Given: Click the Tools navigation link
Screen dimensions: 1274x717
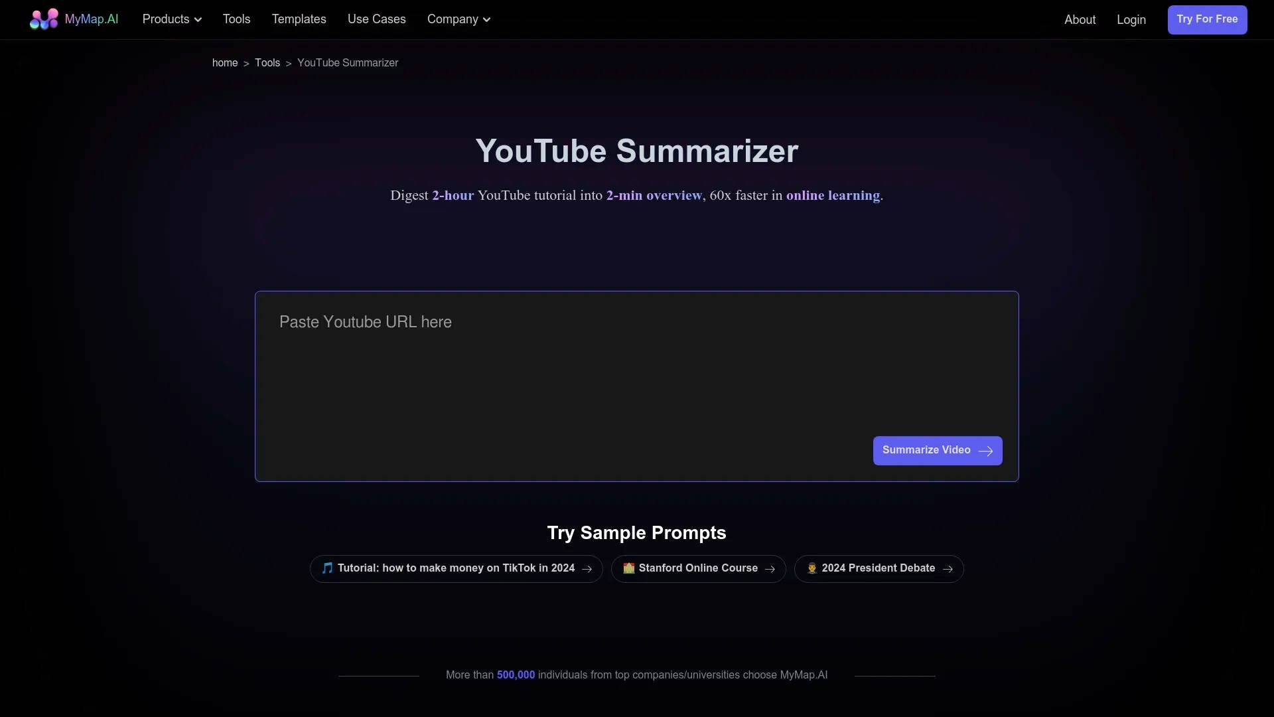Looking at the screenshot, I should pos(236,19).
